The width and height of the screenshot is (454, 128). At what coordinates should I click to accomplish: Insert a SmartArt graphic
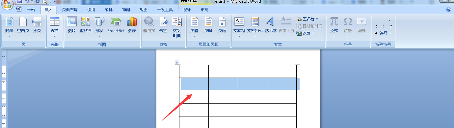[x=116, y=25]
